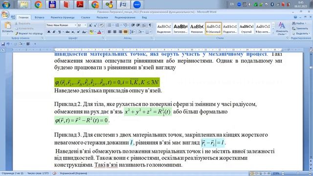Toggle italic К formatting
This screenshot has width=313, height=176.
[54, 32]
